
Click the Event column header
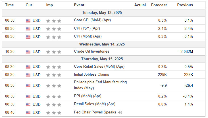click(x=79, y=5)
